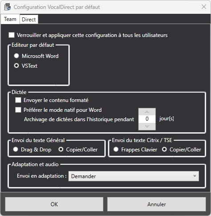Select Drag & Drop for general text sending
Screen dimensions: 211x216
click(x=16, y=149)
